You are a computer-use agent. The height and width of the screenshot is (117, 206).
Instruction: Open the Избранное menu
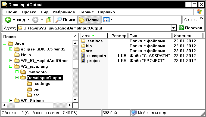click(64, 12)
